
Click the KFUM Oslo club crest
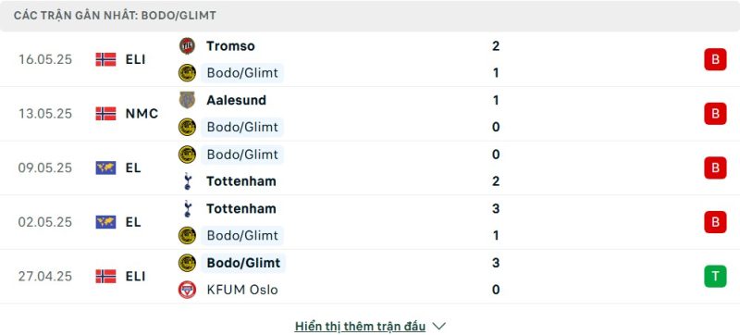click(188, 290)
